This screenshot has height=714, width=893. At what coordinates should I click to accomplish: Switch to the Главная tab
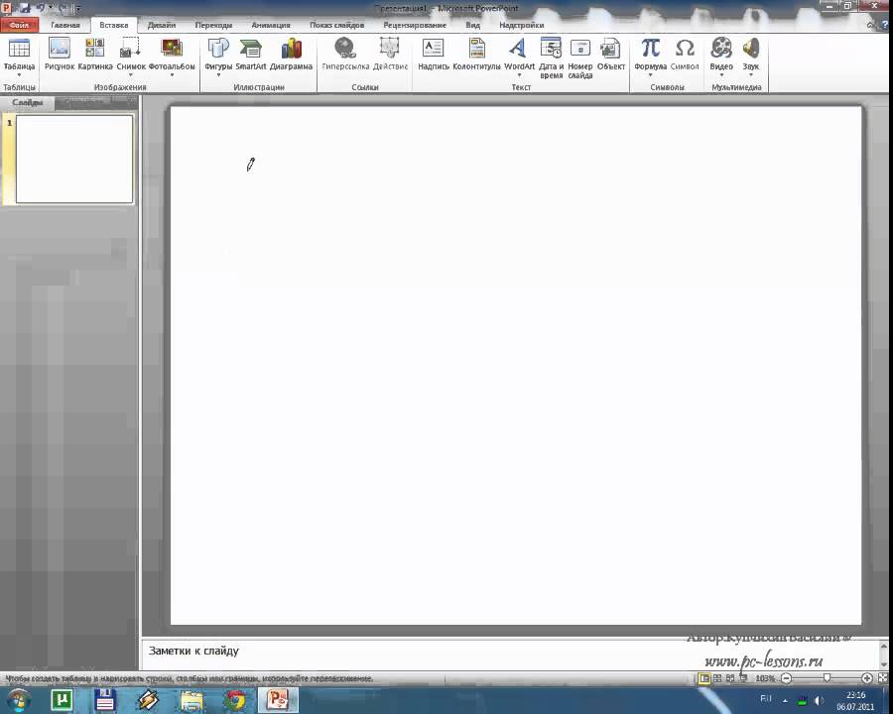pos(64,25)
